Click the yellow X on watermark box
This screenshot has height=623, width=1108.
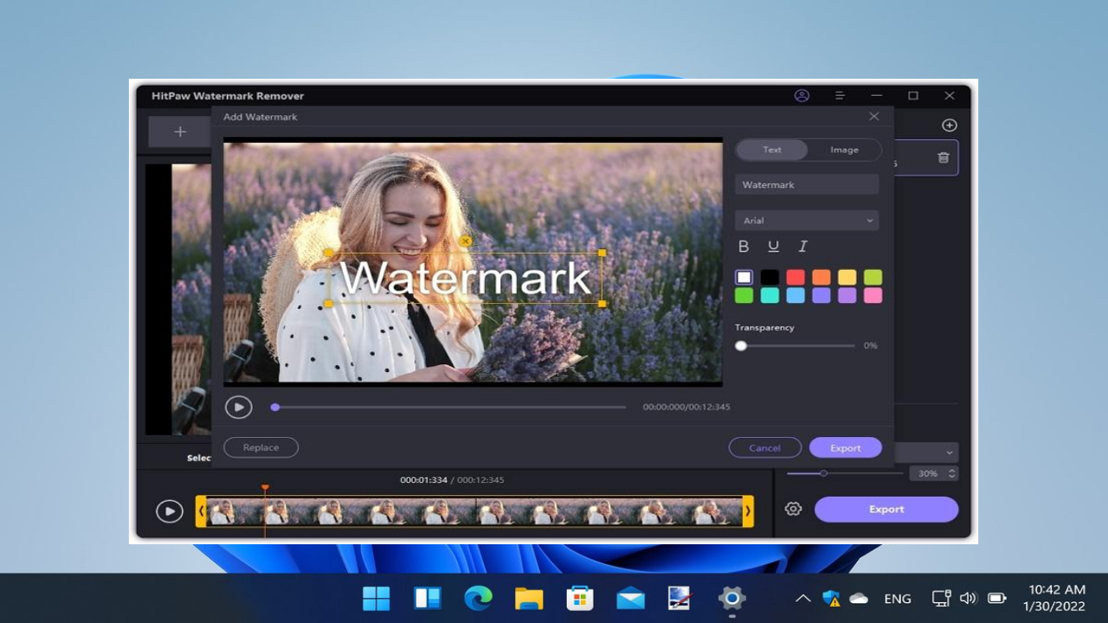[466, 241]
